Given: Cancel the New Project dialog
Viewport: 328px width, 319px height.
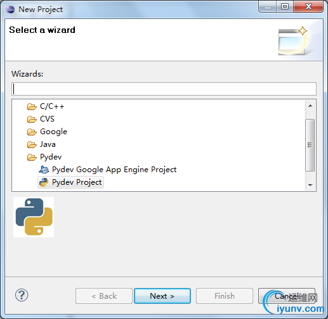Looking at the screenshot, I should click(287, 296).
